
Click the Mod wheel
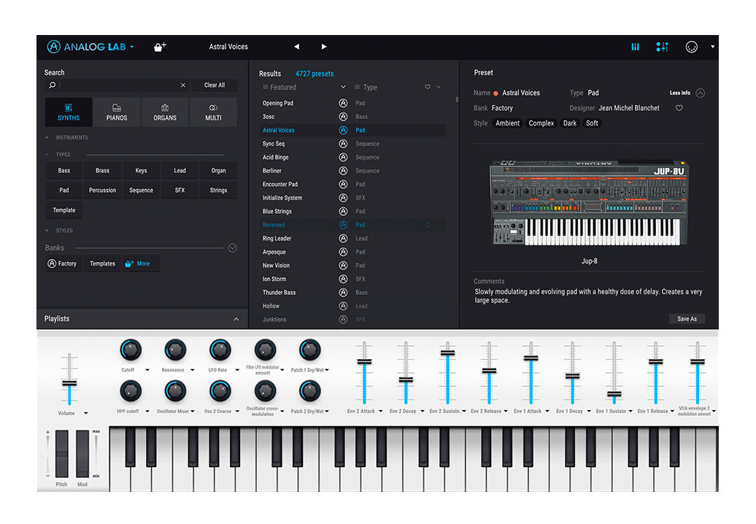82,454
